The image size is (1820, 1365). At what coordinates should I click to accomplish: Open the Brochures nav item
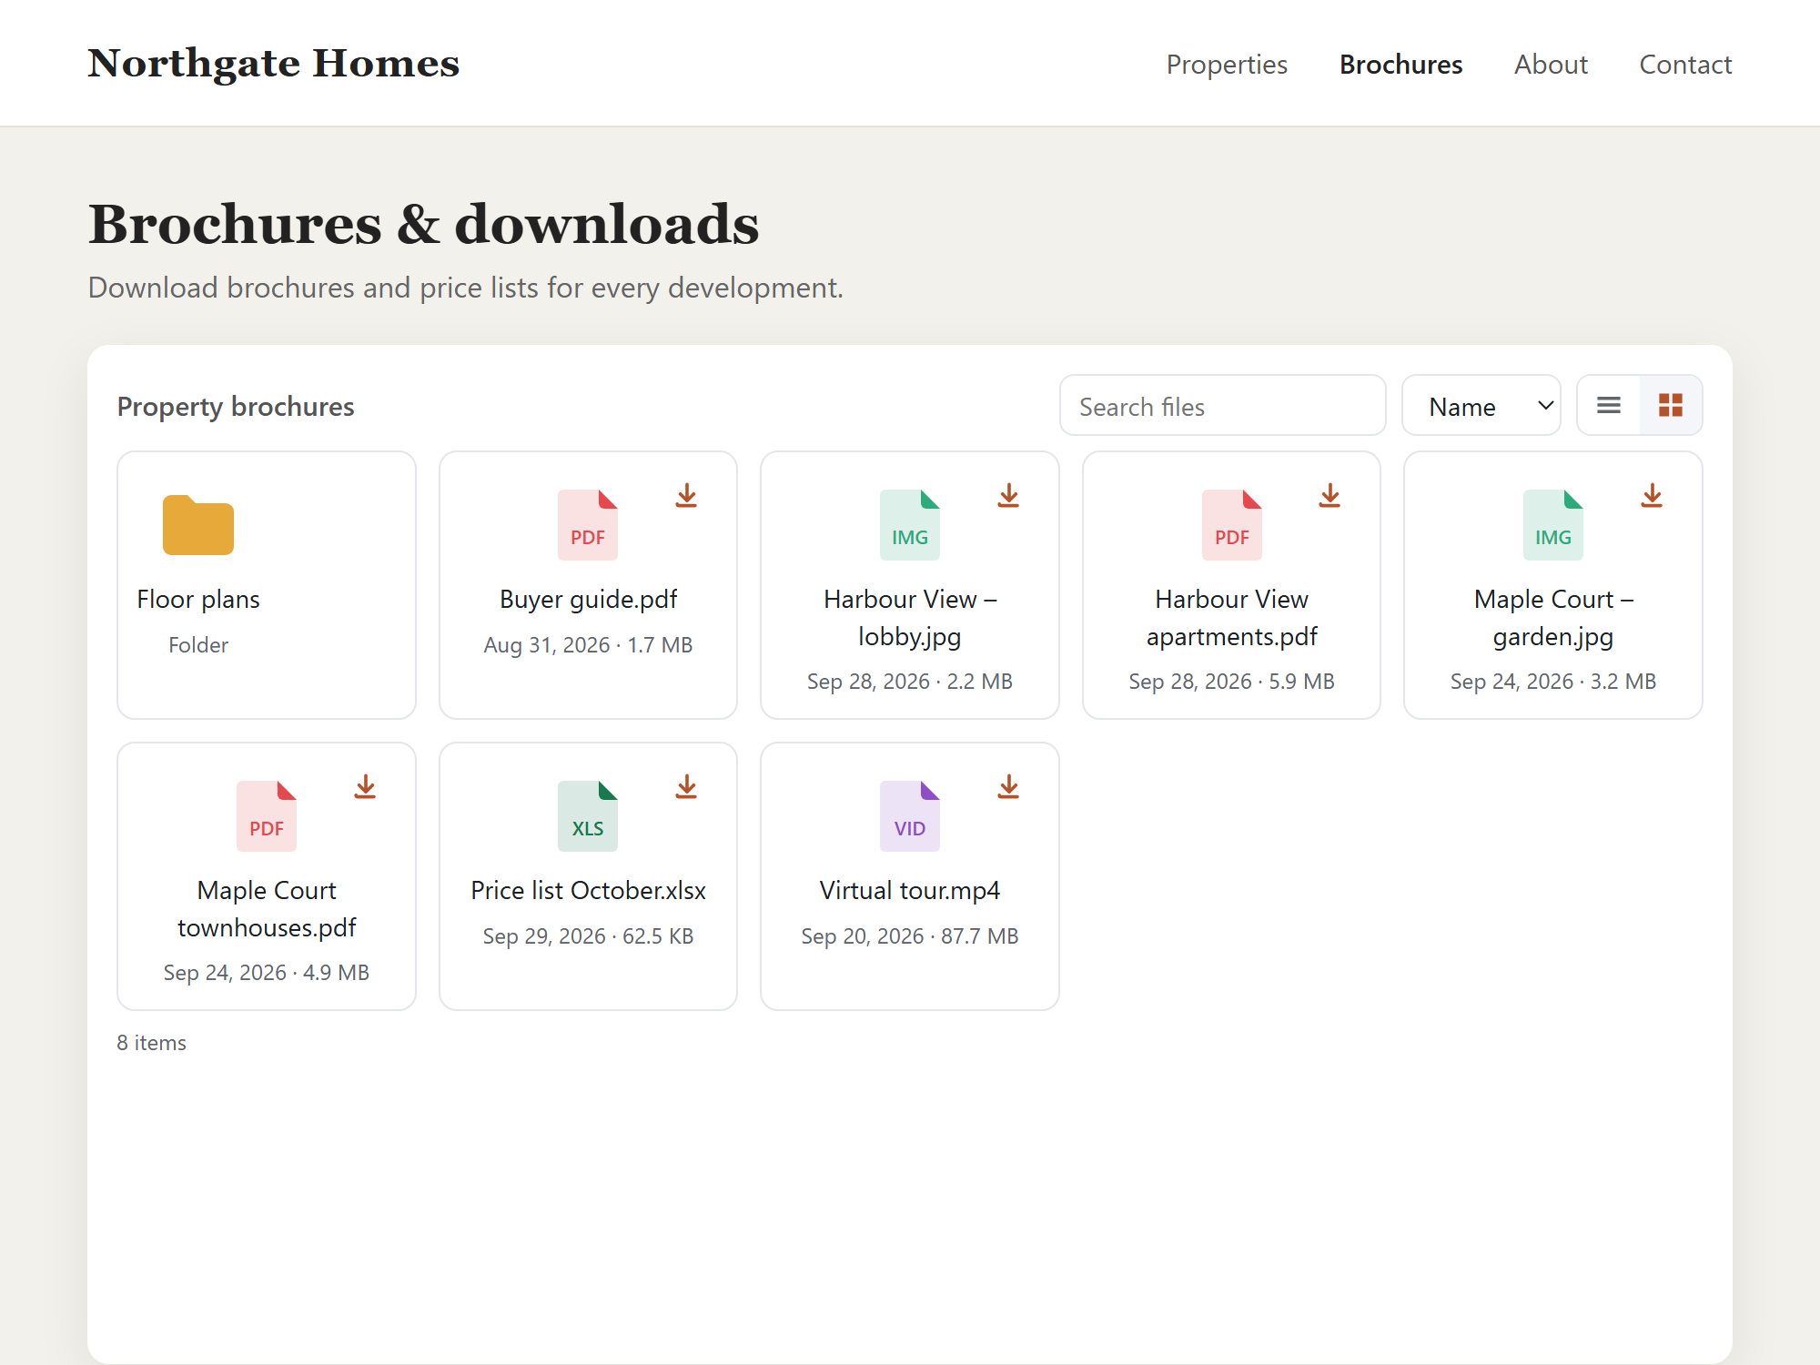point(1400,65)
